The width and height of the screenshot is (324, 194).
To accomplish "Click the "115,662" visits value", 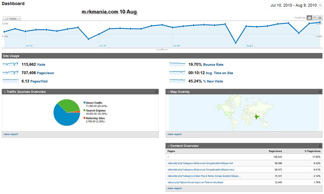I will 29,64.
